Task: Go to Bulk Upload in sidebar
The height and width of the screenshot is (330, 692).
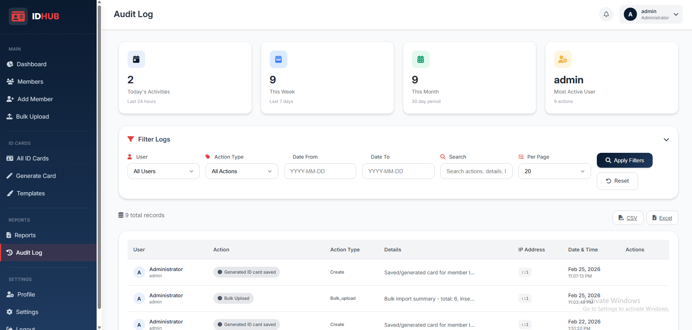Action: pos(32,116)
